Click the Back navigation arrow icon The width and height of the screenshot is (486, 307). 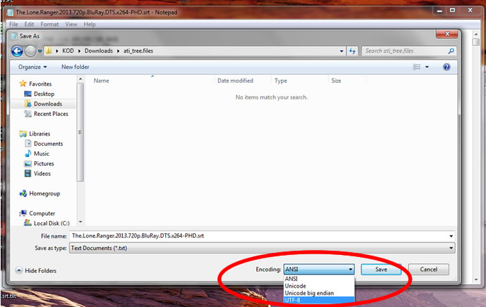click(18, 51)
